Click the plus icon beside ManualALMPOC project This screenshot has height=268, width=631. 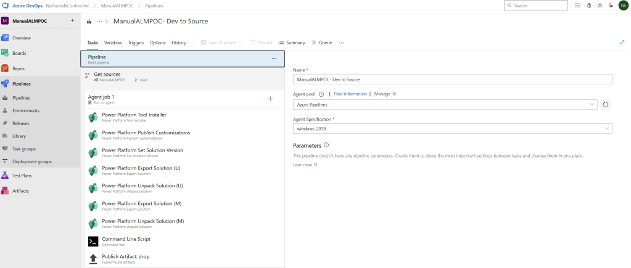[x=72, y=20]
